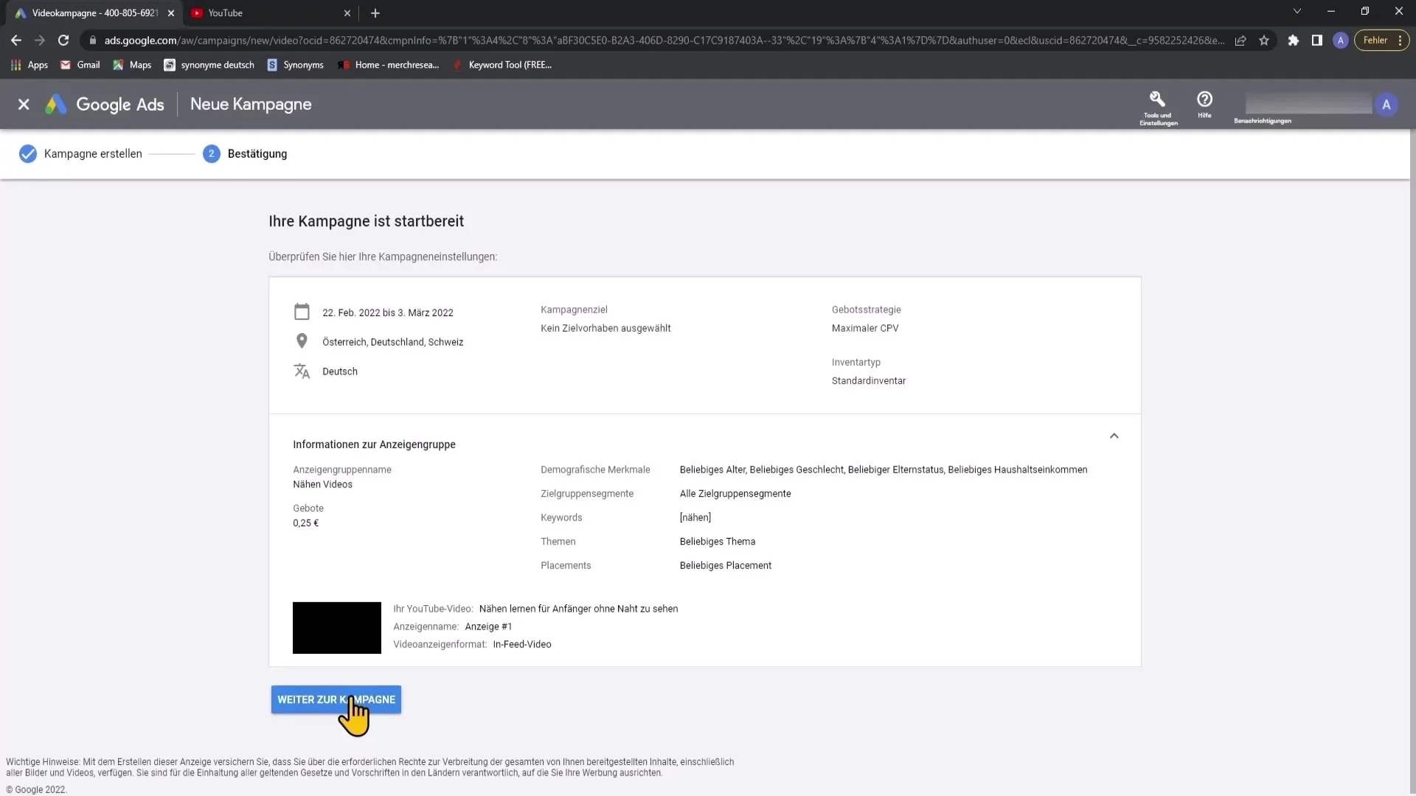Click WEITER ZUR KAMPAGNE button
This screenshot has width=1416, height=796.
tap(336, 699)
